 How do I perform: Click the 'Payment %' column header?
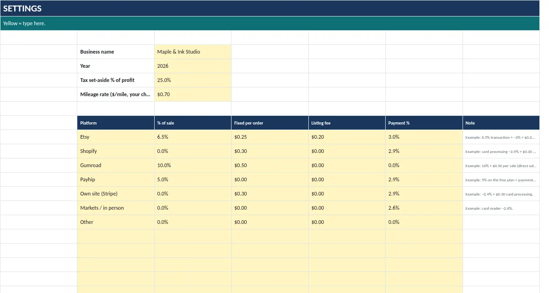[424, 123]
